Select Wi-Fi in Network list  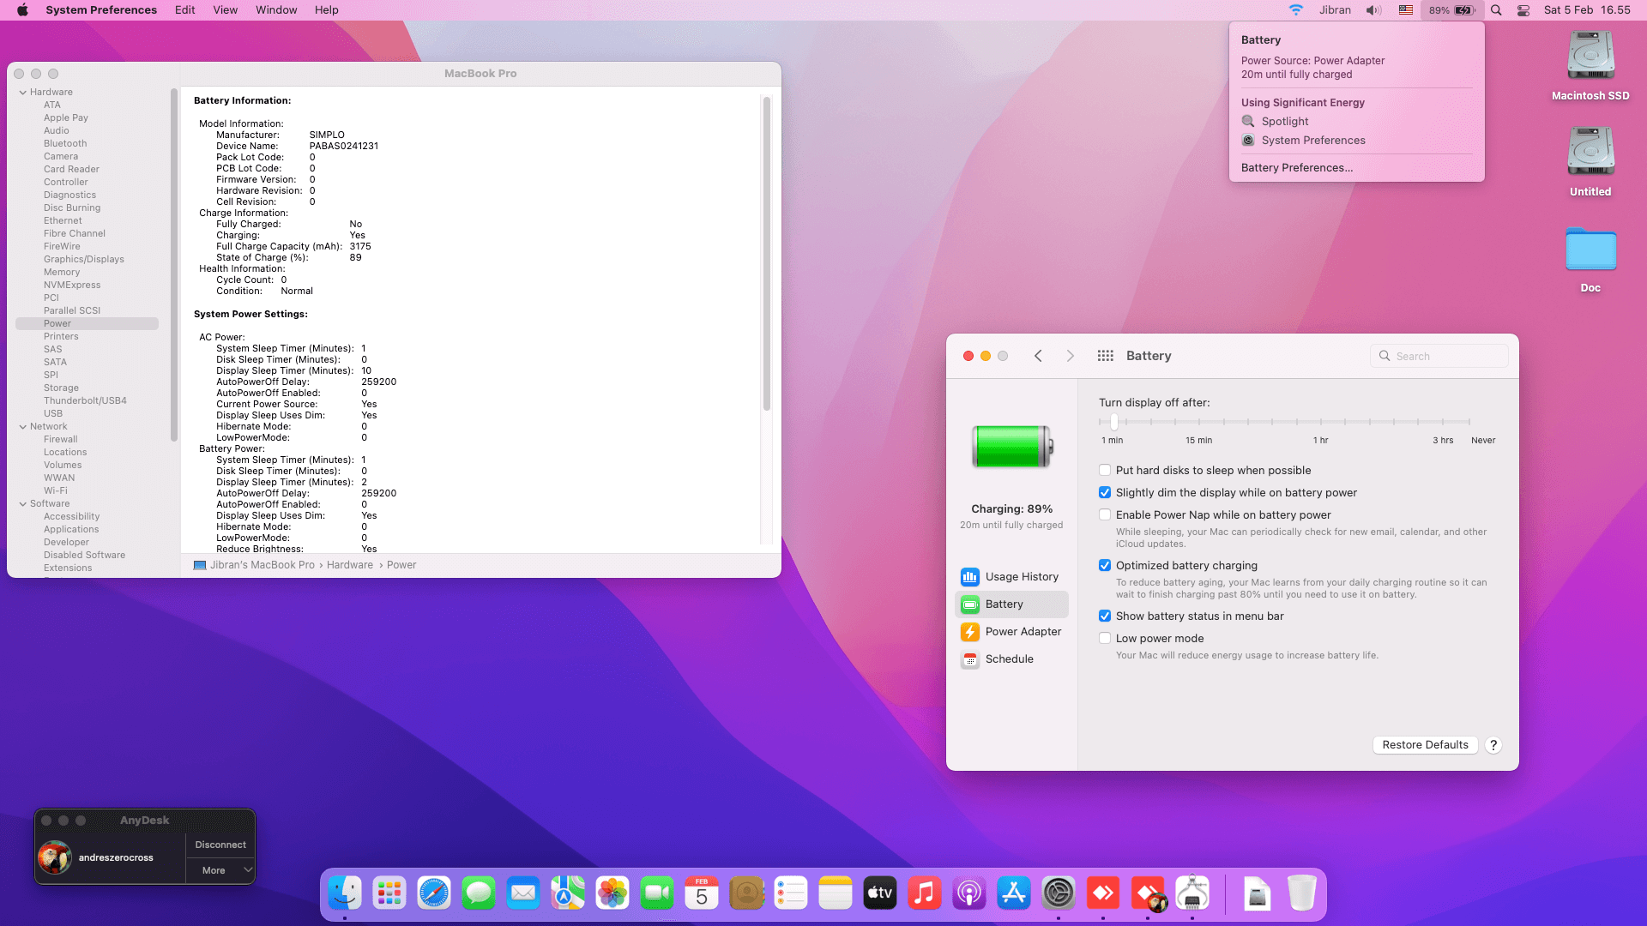point(56,491)
